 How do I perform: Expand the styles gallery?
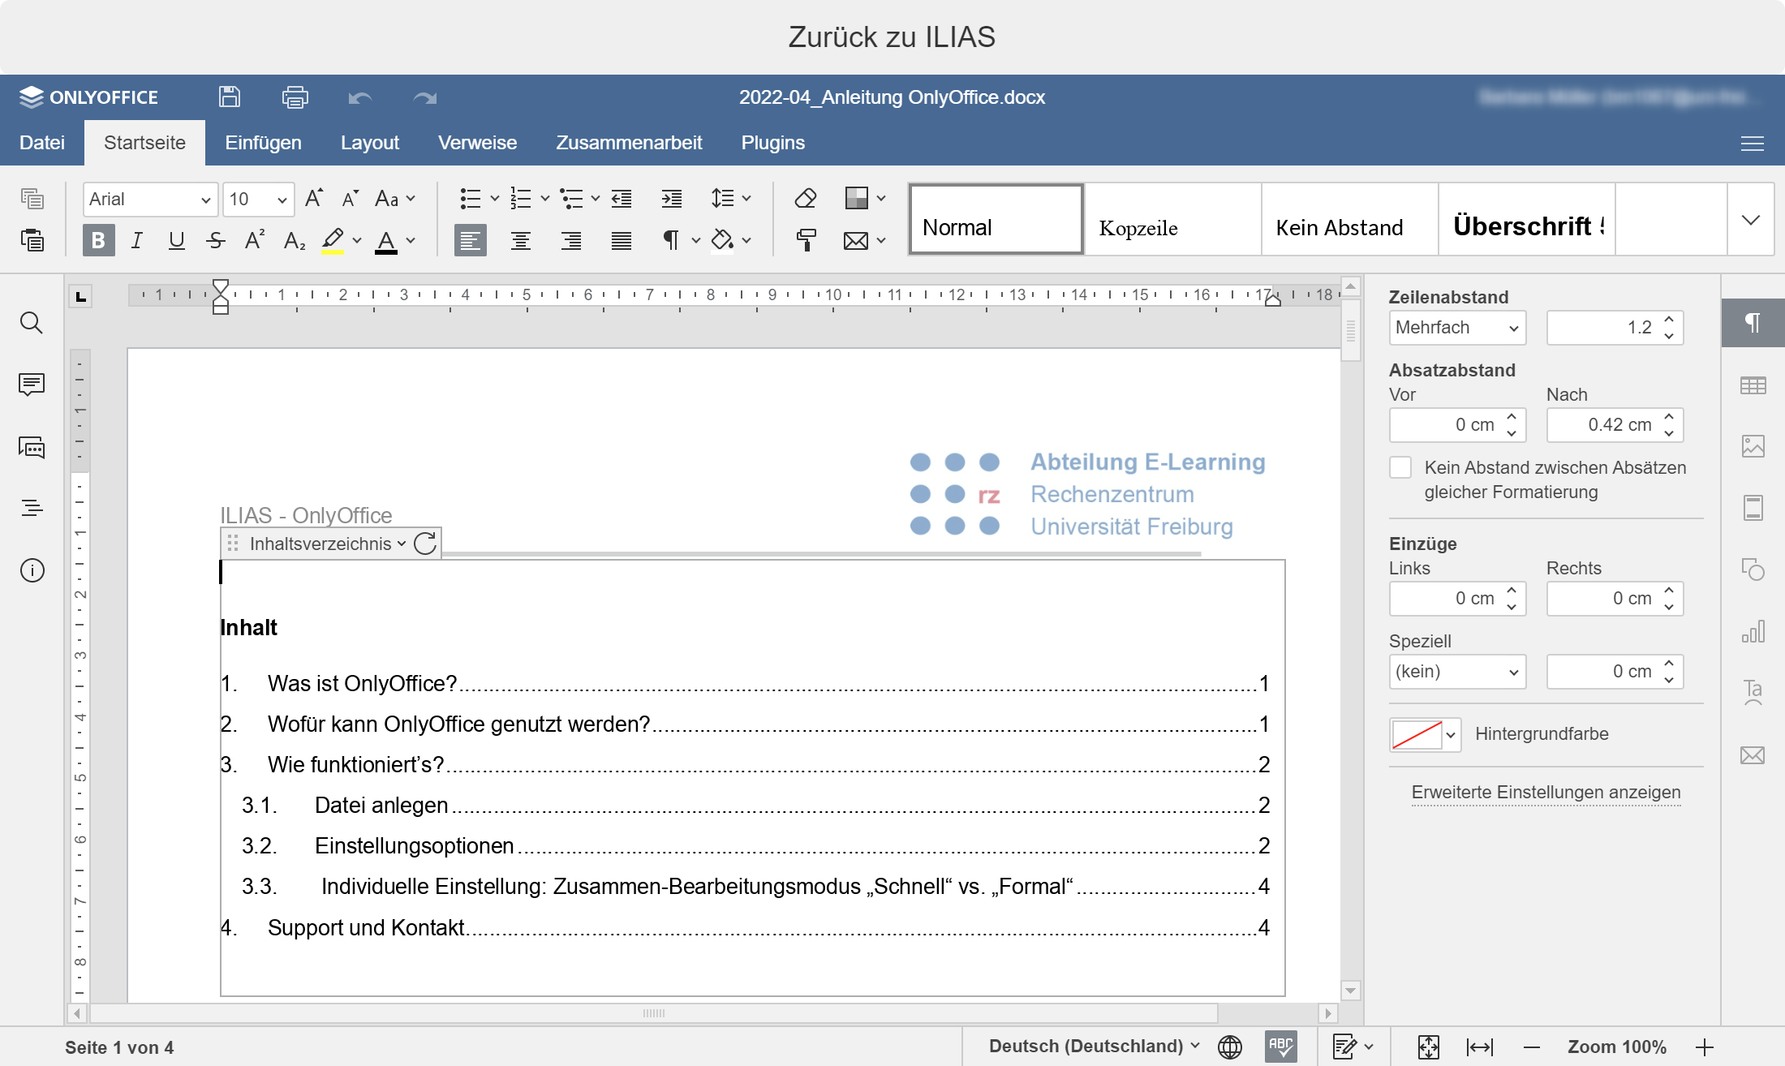tap(1751, 220)
